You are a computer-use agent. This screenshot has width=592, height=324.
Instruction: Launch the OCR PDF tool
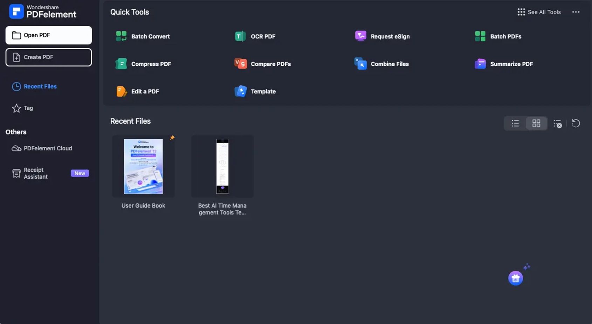[x=255, y=36]
